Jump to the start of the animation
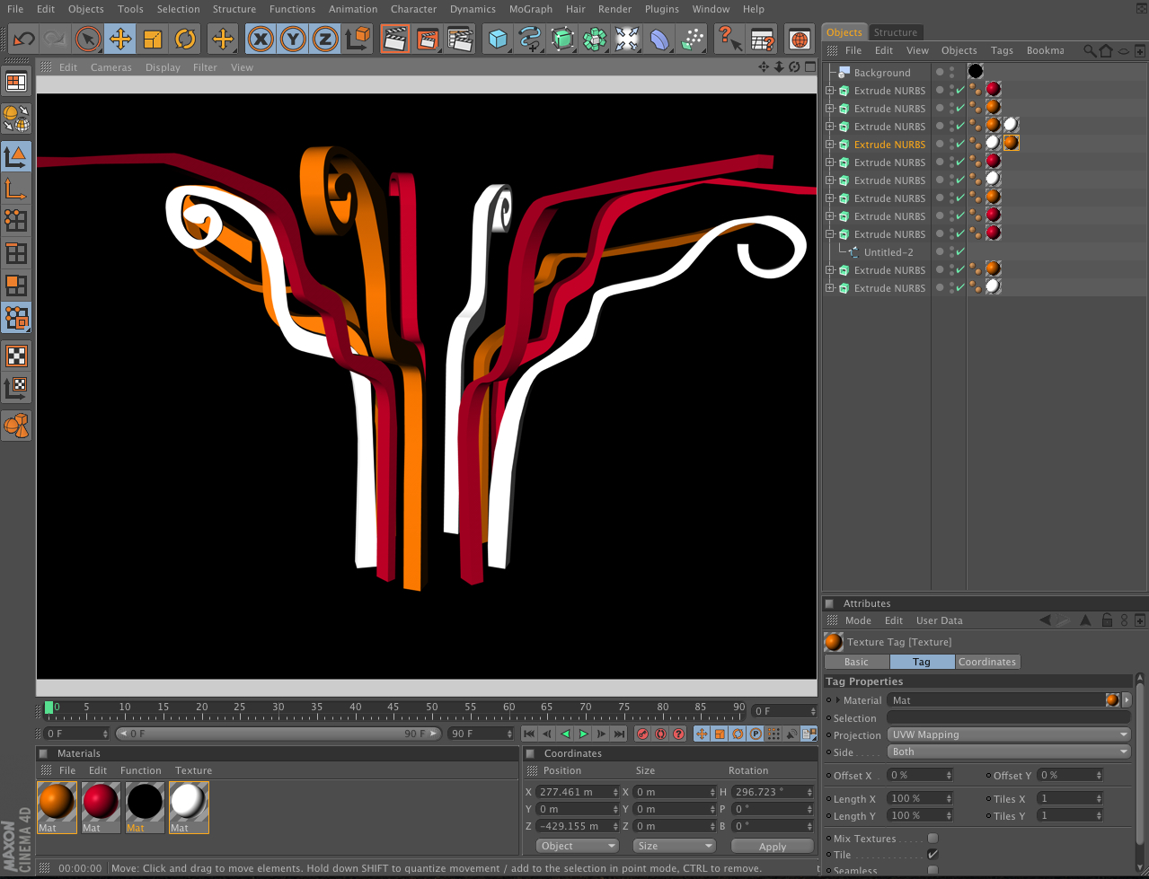Image resolution: width=1149 pixels, height=879 pixels. 529,734
